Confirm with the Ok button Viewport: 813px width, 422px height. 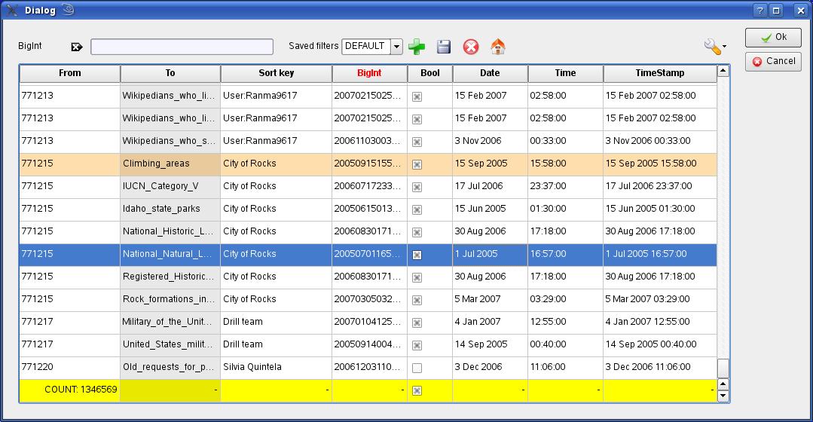(773, 38)
